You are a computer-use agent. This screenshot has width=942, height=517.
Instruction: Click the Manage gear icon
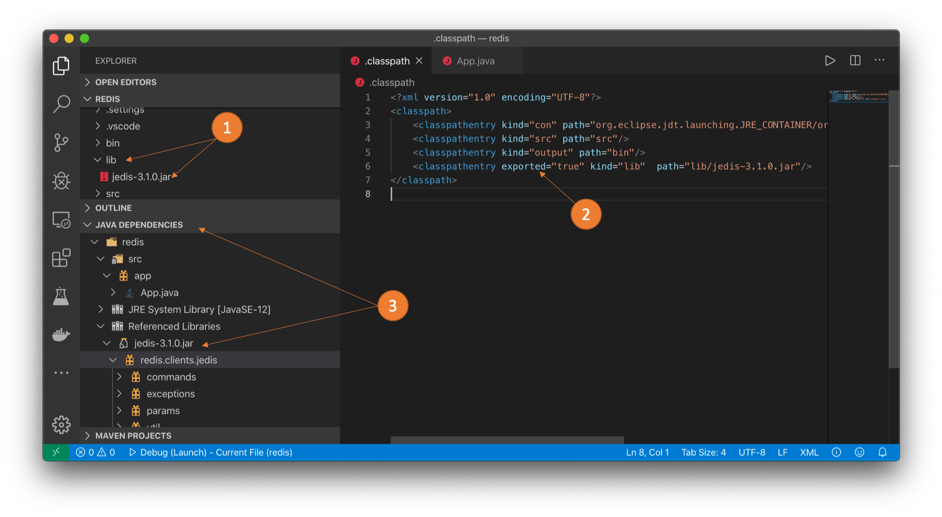61,425
